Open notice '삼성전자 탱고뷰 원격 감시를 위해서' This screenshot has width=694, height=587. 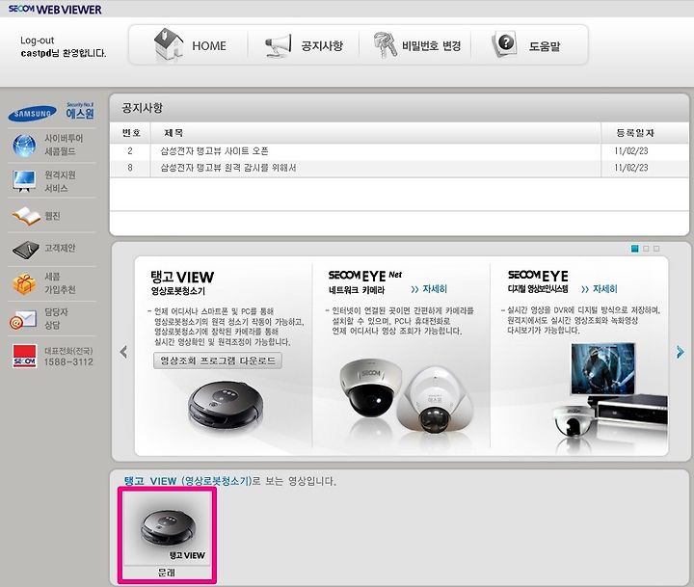tap(227, 168)
